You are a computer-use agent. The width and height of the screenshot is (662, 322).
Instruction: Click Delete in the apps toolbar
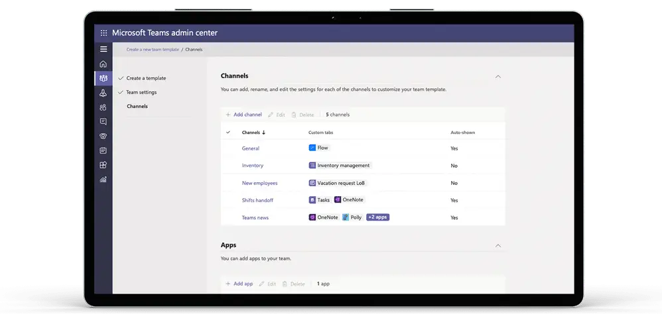293,284
